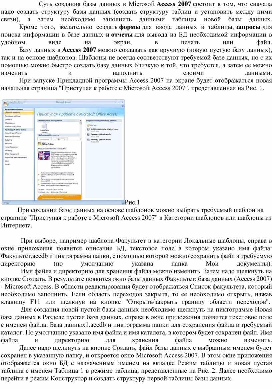This screenshot has width=272, height=389.
Task: Click the status bar text Готово
Action: click(x=6, y=203)
